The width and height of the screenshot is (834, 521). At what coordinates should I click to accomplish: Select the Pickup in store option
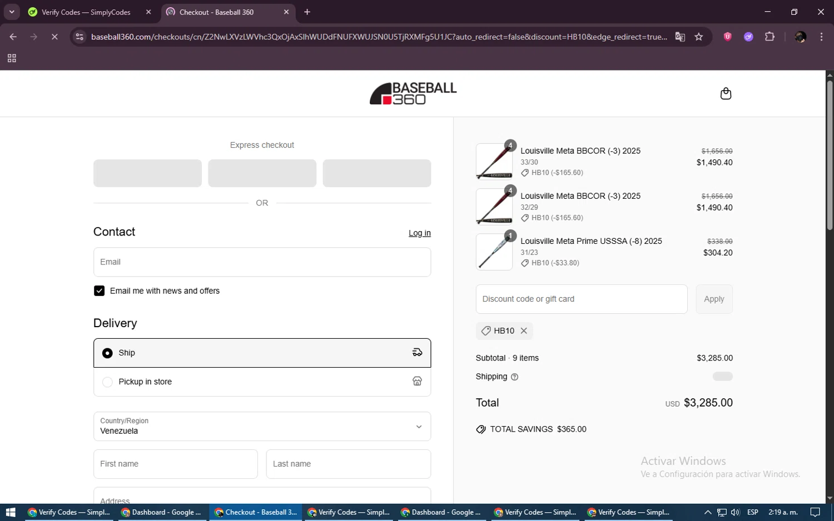[262, 382]
